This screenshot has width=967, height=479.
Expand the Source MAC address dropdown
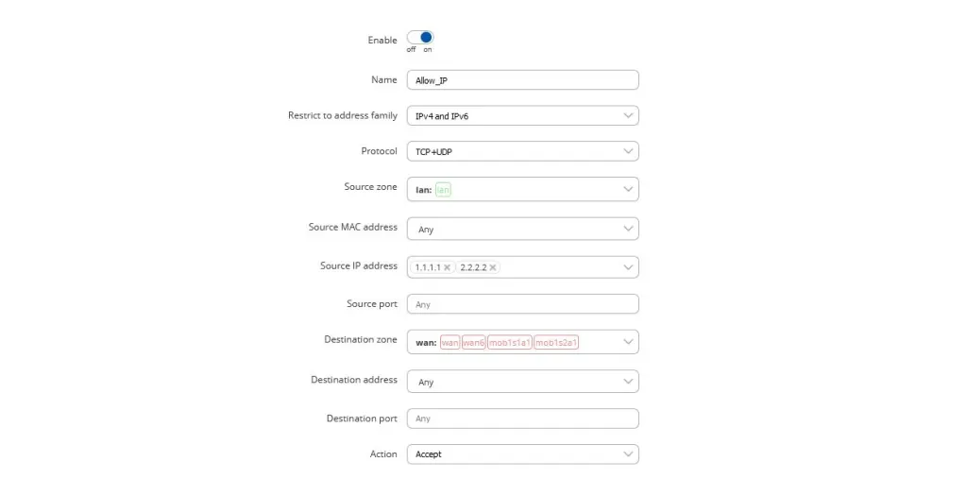pos(522,229)
